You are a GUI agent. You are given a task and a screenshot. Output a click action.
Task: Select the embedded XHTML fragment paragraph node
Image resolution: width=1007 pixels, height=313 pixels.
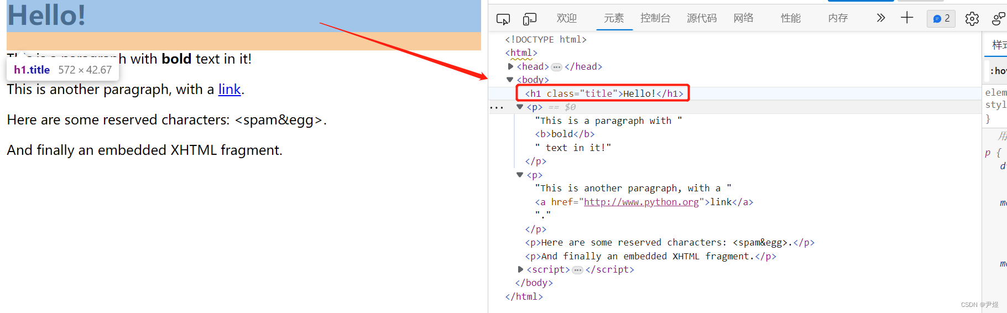[650, 256]
